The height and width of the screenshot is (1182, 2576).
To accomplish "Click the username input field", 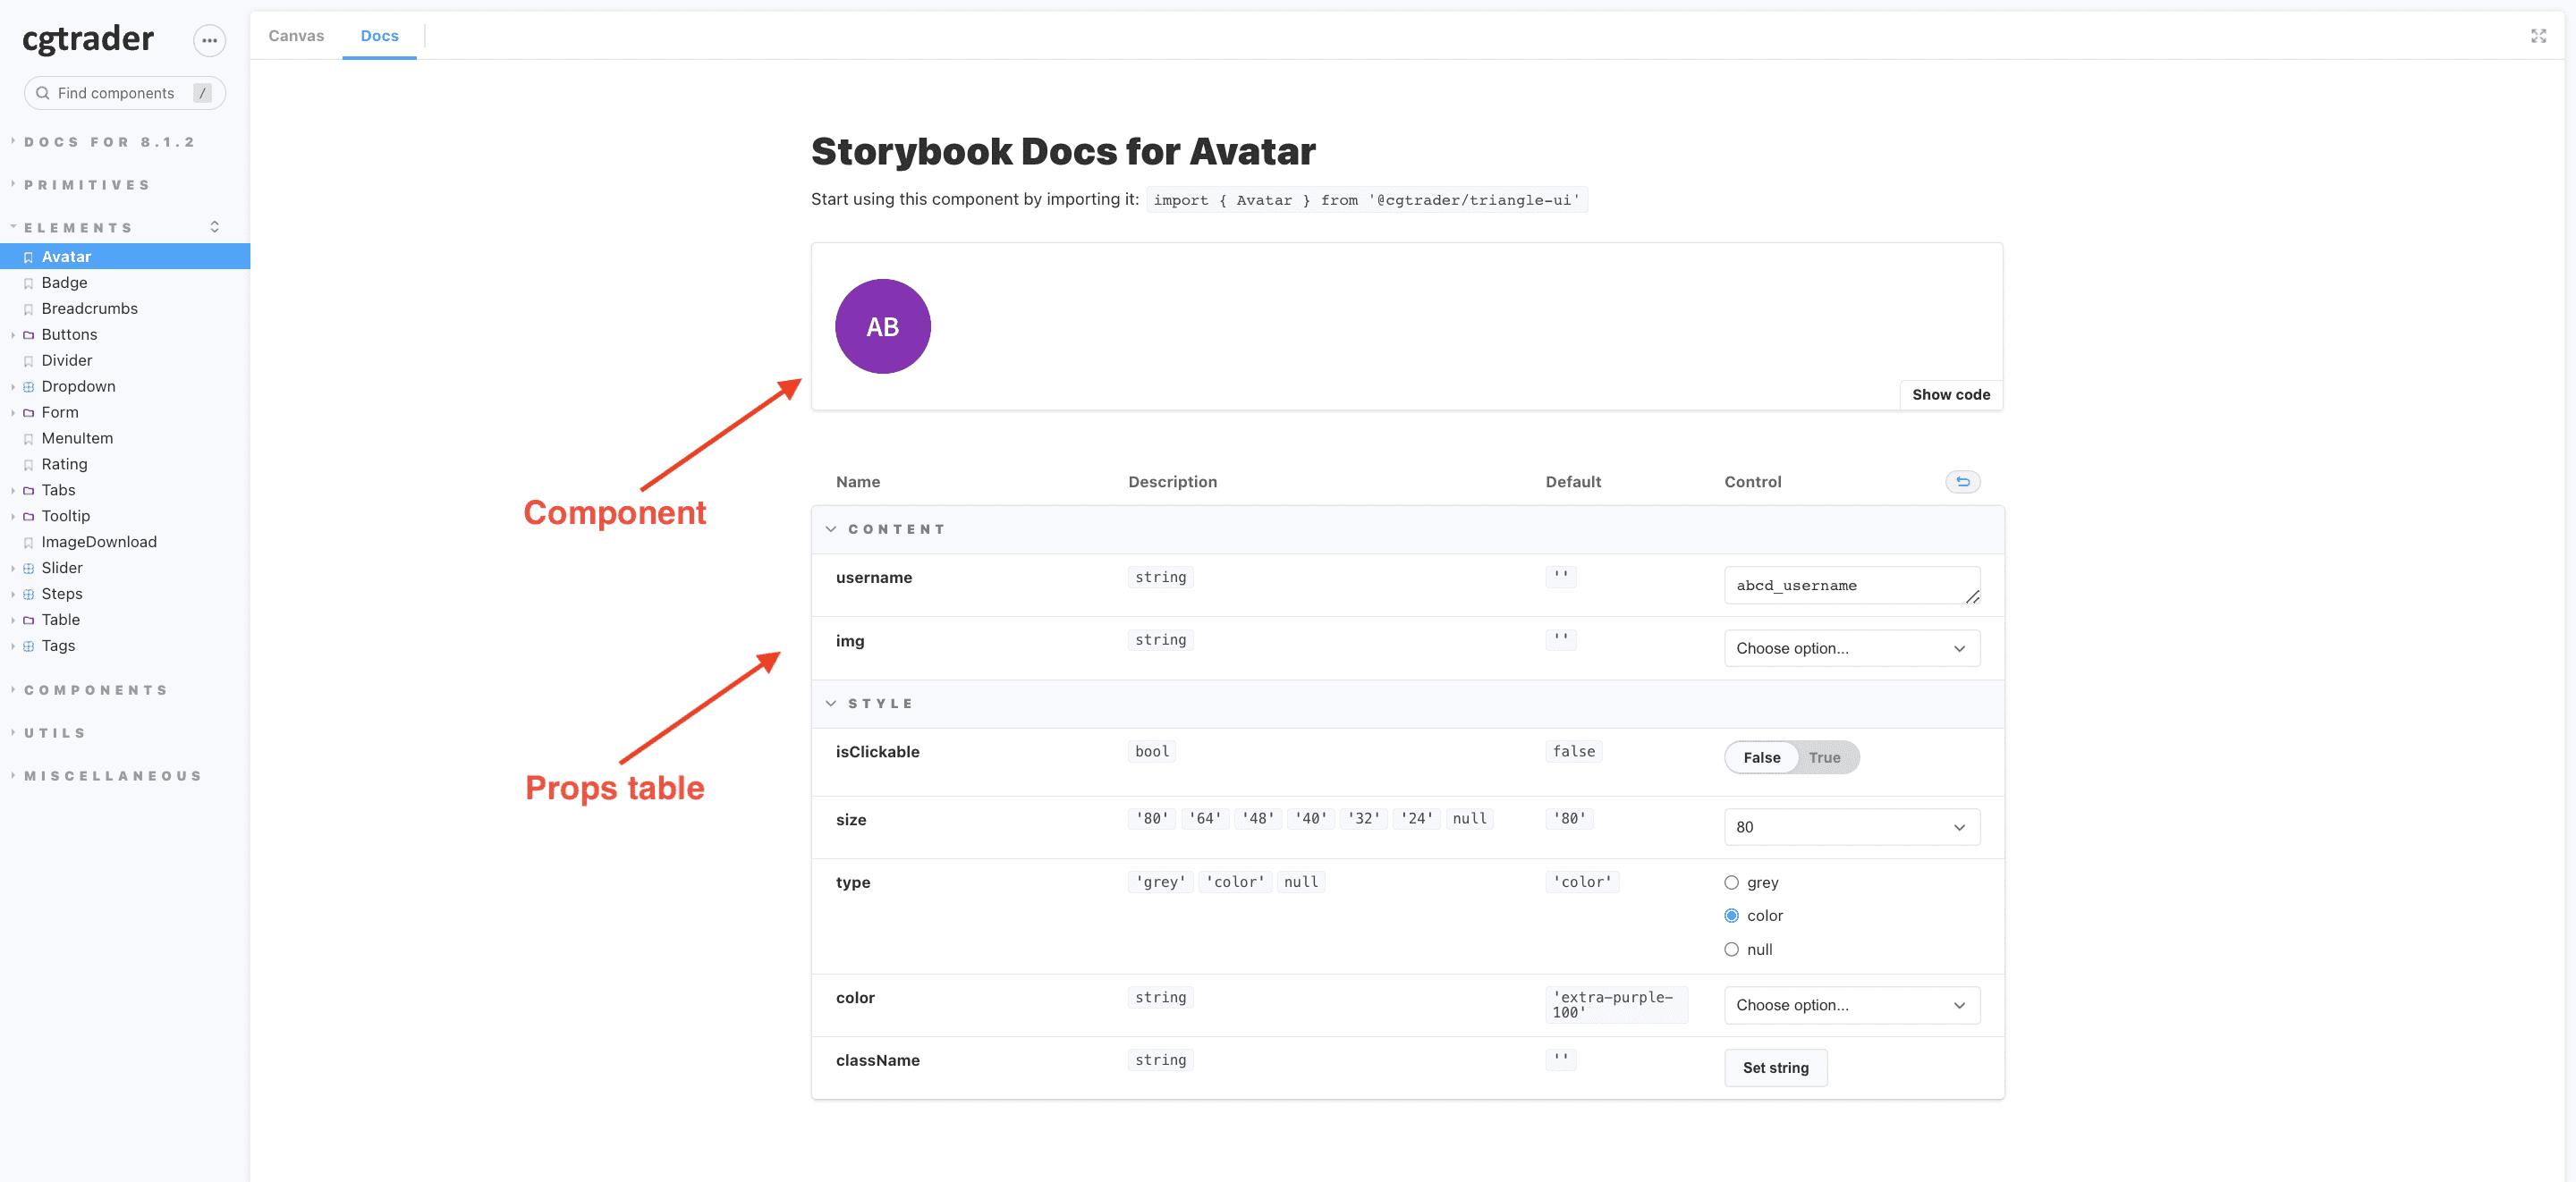I will tap(1851, 585).
